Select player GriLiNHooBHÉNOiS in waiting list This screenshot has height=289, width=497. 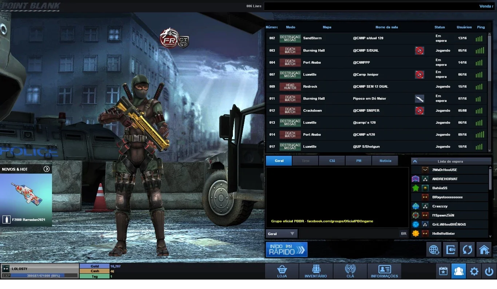450,225
